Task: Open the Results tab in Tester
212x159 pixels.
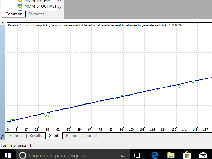Action: pos(36,136)
